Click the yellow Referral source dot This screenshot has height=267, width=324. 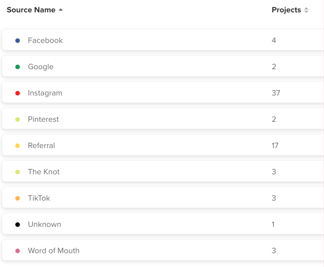[x=17, y=145]
